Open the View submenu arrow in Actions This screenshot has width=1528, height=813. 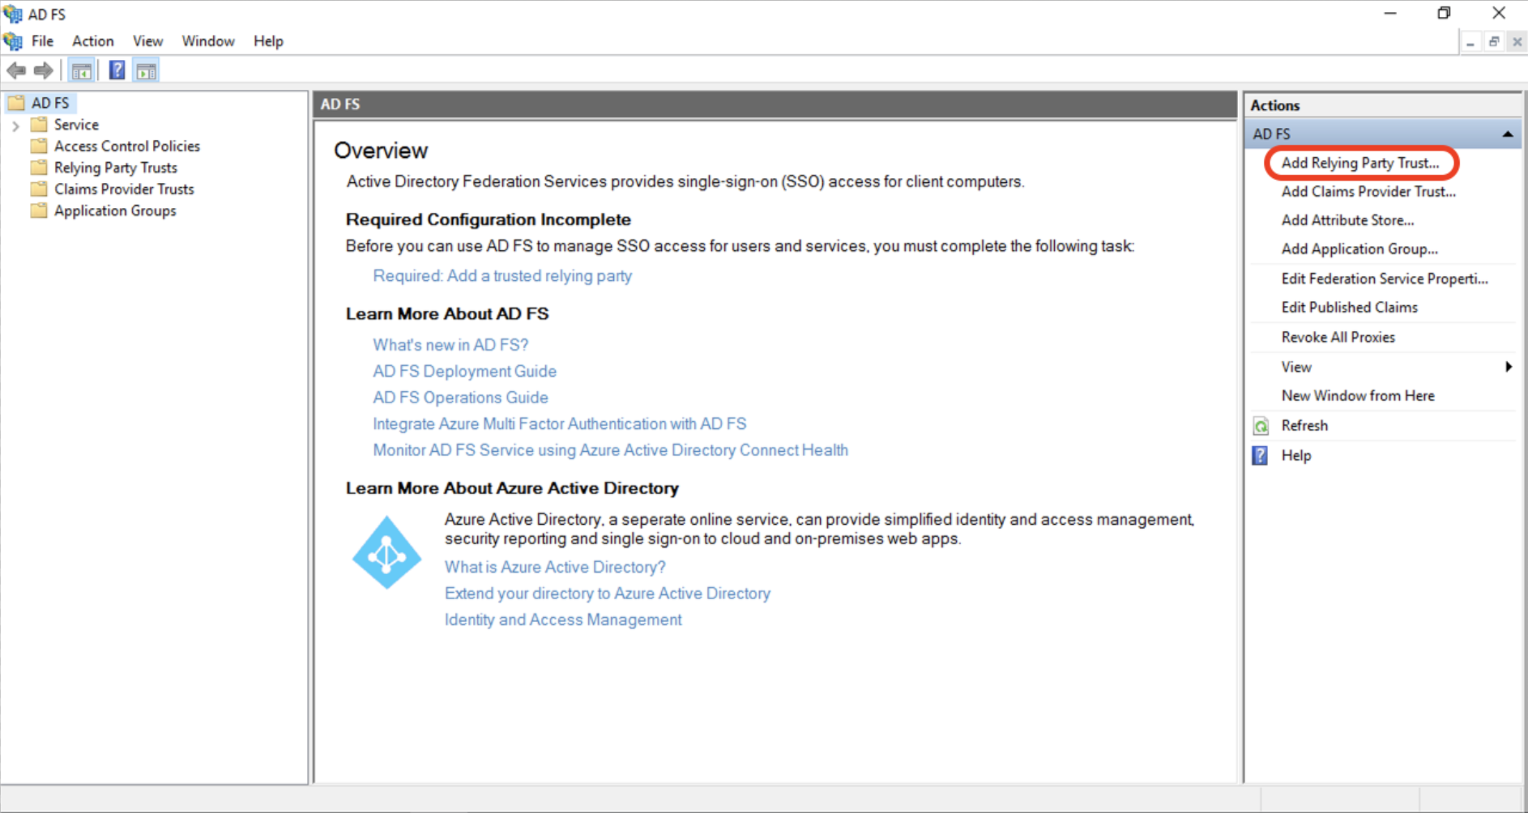[x=1509, y=367]
